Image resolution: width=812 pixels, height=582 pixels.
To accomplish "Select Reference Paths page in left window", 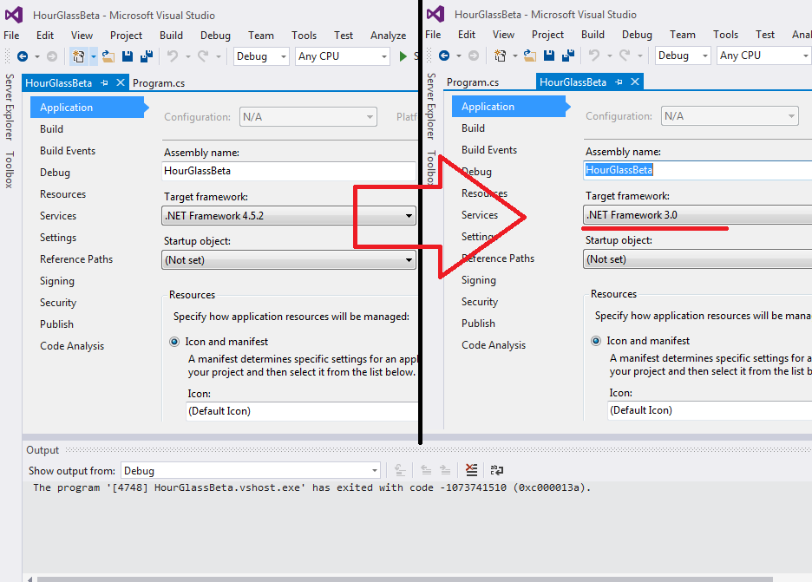I will click(x=76, y=258).
